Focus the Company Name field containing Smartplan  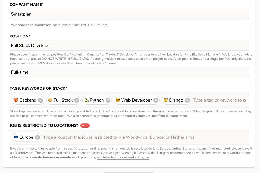tap(129, 14)
